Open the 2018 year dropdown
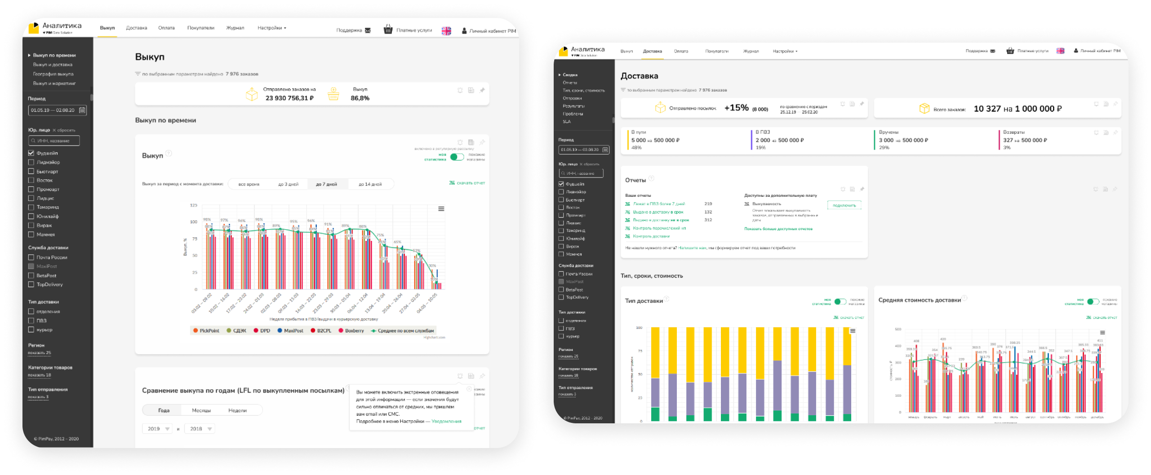 (200, 429)
